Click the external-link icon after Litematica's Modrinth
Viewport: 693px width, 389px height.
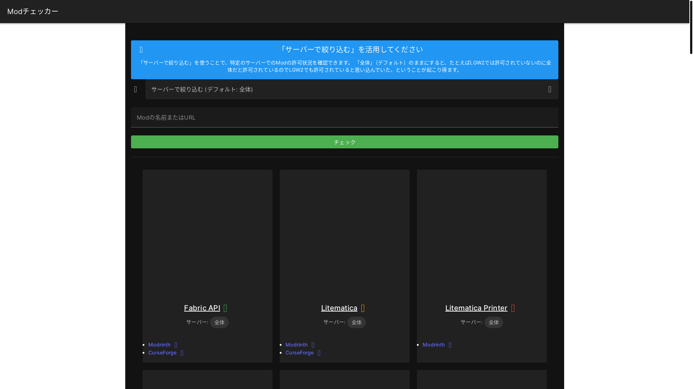[313, 345]
